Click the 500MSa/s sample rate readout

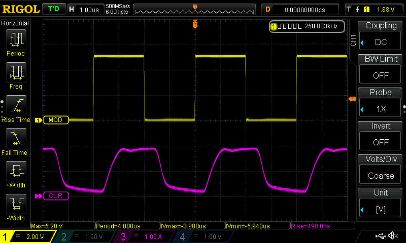click(x=118, y=6)
